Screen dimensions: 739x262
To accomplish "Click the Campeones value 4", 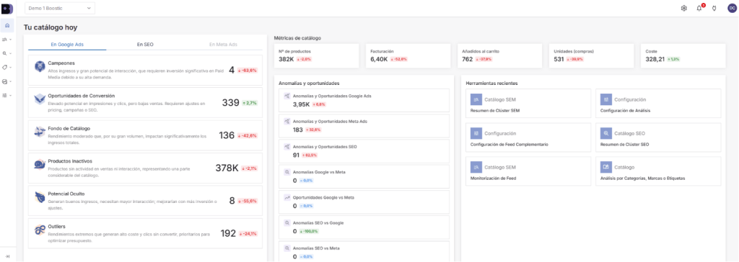I will tap(232, 70).
